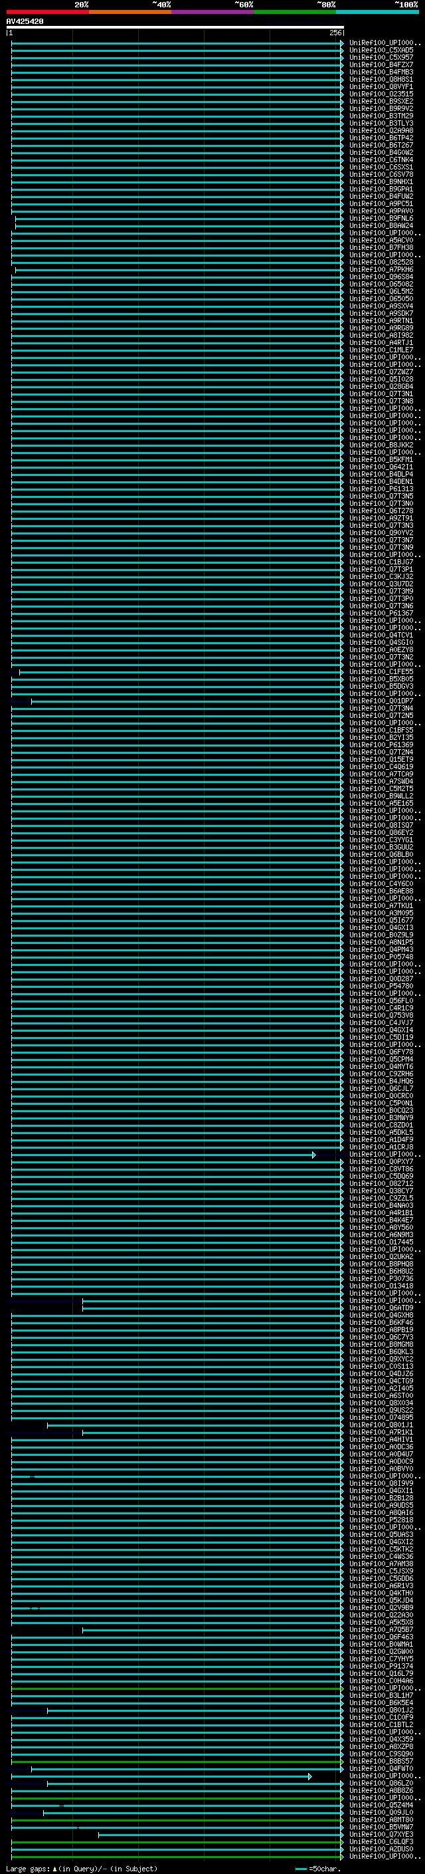Choose the UniRef100_B8AW24 hit label
Image resolution: width=425 pixels, height=1874 pixels.
click(381, 225)
